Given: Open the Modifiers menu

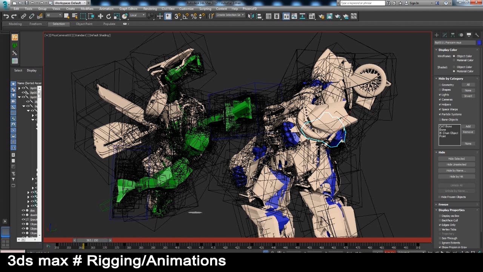Looking at the screenshot, I should pos(87,9).
